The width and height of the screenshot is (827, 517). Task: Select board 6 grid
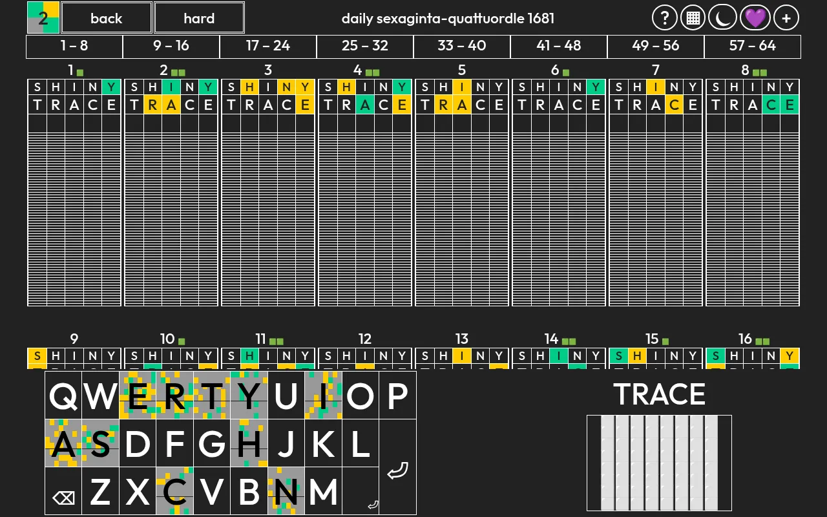point(559,193)
